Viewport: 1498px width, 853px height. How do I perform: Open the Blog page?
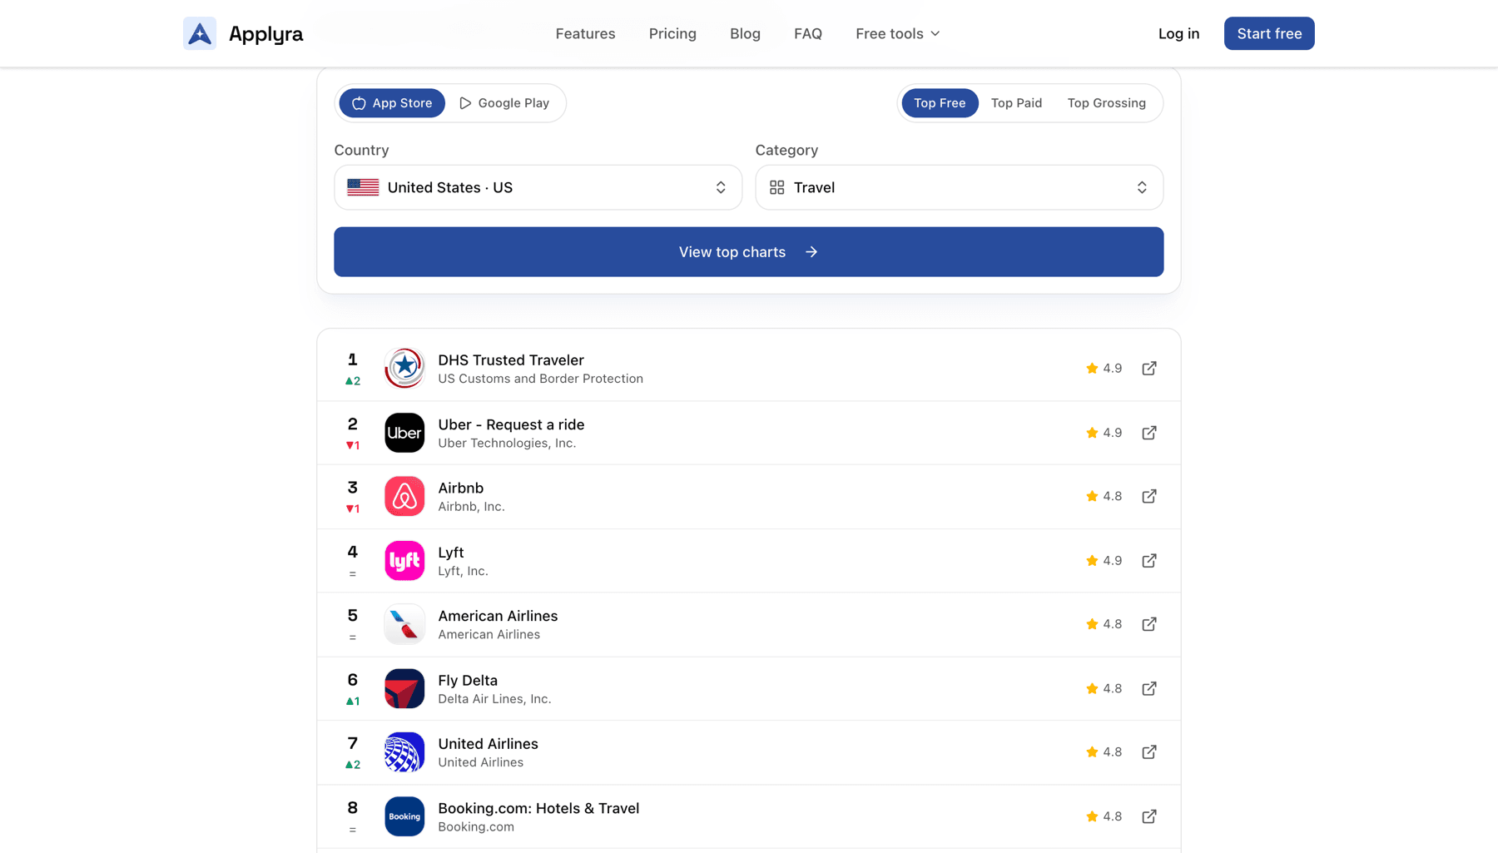pos(745,33)
